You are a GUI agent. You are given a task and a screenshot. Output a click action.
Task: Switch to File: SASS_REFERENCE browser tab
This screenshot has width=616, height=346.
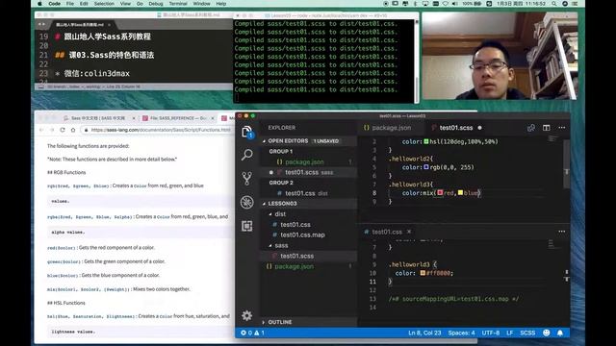point(177,118)
